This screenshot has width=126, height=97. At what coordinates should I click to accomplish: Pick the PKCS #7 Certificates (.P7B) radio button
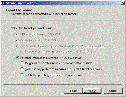coord(18,46)
